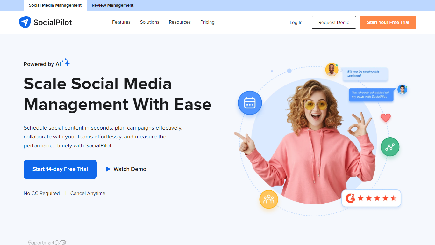Click the SocialPilot wordmark text

(x=53, y=22)
